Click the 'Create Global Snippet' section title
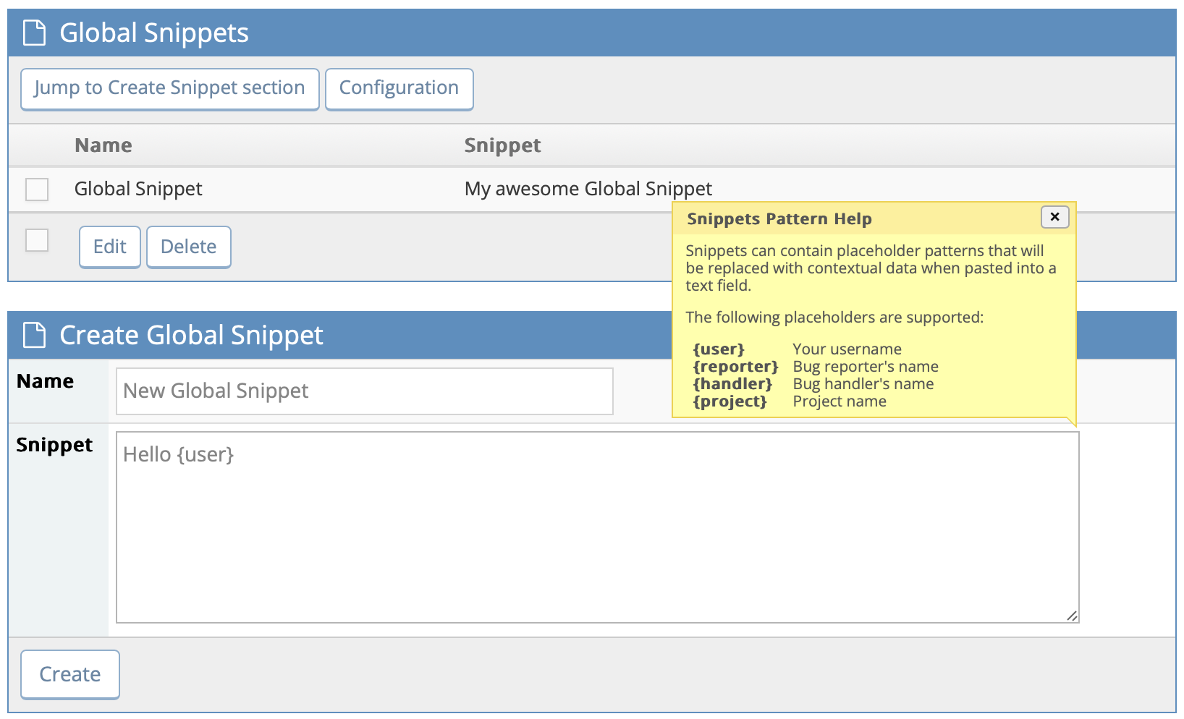The image size is (1184, 719). (x=191, y=335)
